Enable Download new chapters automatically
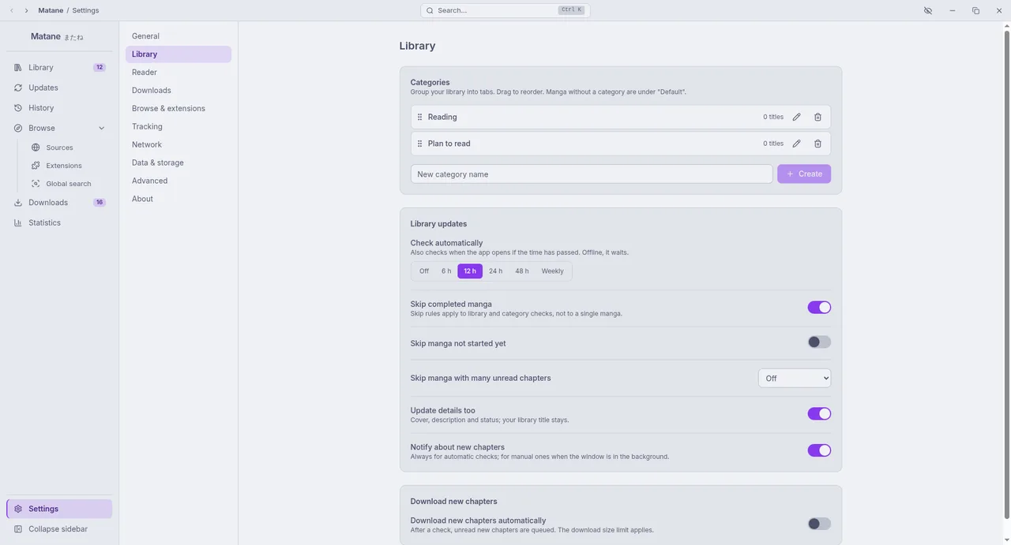 (819, 524)
